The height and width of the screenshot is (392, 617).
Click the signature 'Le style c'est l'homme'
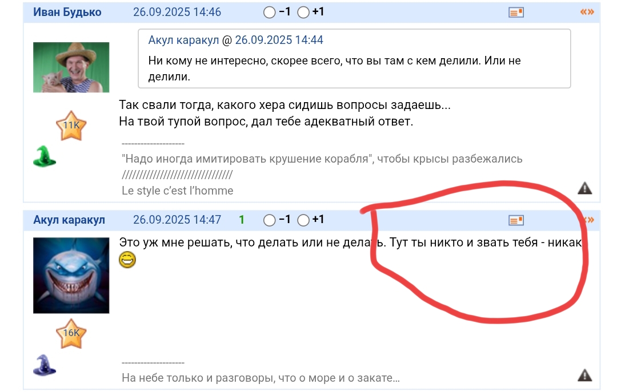pos(178,191)
